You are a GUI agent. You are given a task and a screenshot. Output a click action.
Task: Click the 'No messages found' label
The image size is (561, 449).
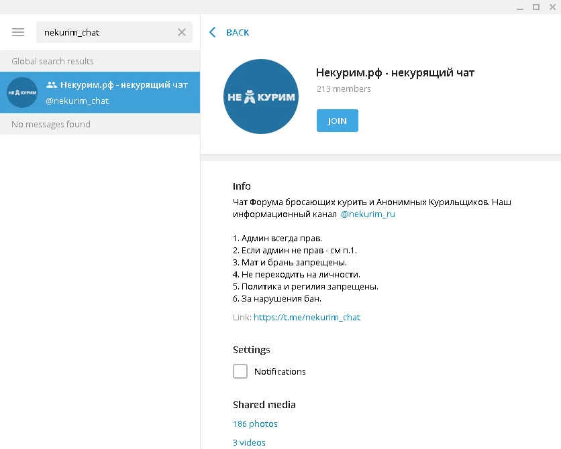pyautogui.click(x=51, y=124)
